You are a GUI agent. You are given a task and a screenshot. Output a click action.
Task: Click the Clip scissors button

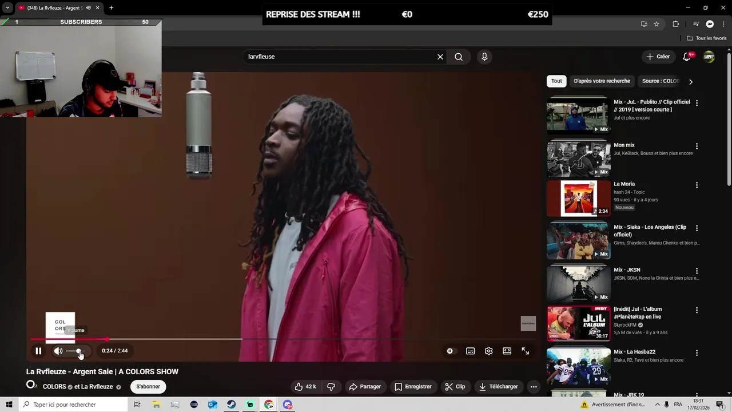[455, 386]
